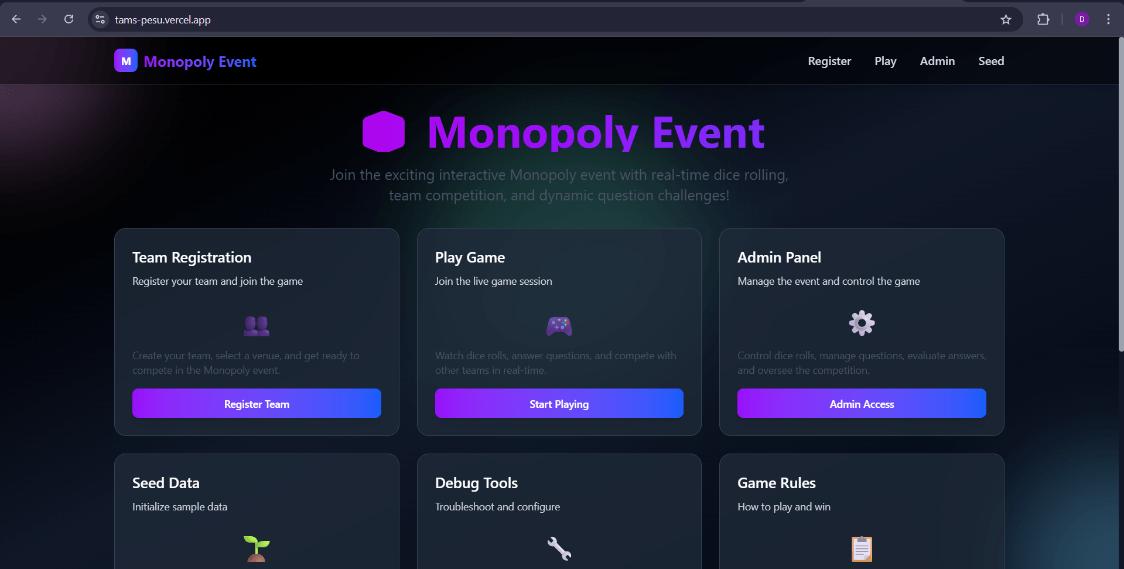The width and height of the screenshot is (1124, 569).
Task: Click the Admin Panel gear icon
Action: click(x=862, y=323)
